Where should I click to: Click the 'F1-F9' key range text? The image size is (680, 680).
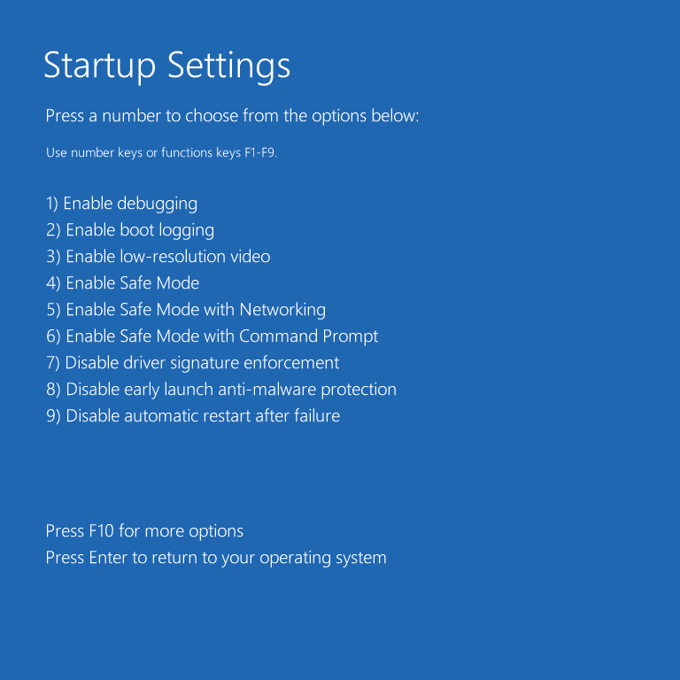[x=259, y=153]
